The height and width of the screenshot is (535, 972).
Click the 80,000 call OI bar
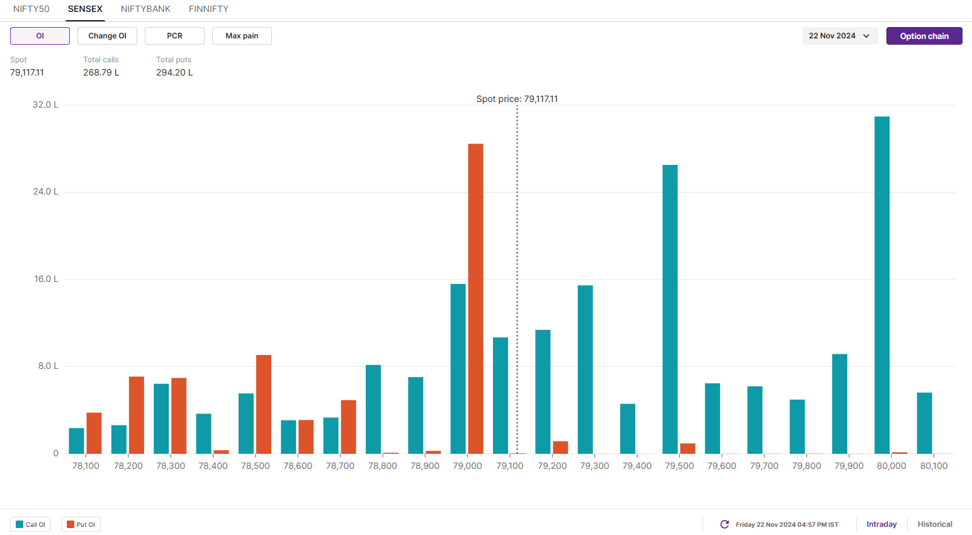point(882,285)
